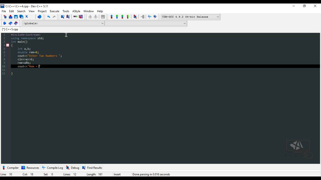This screenshot has height=180, width=321.
Task: Open the Execute menu
Action: (54, 11)
